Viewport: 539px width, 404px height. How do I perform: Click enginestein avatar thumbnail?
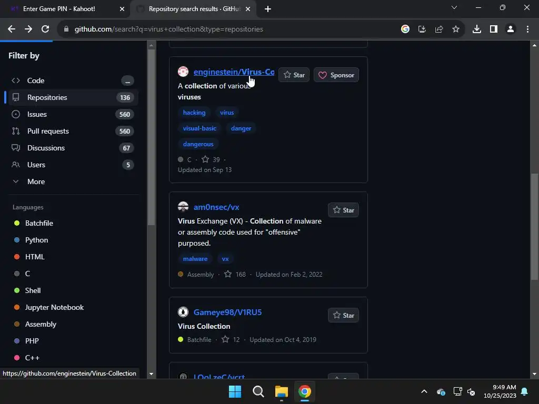183,72
